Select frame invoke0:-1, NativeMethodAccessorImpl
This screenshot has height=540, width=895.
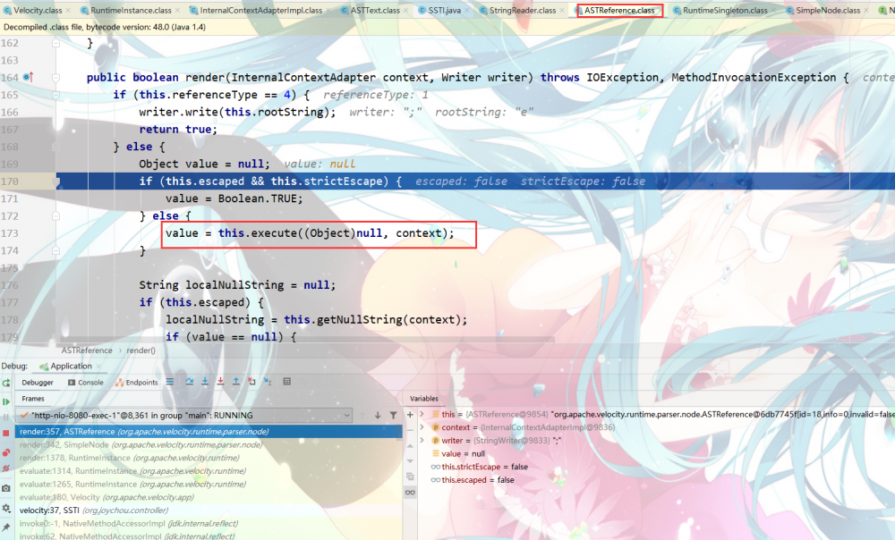tap(209, 524)
